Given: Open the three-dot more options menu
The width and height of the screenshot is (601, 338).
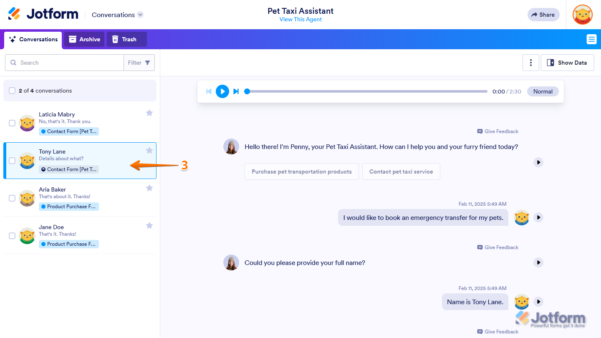Looking at the screenshot, I should coord(531,63).
